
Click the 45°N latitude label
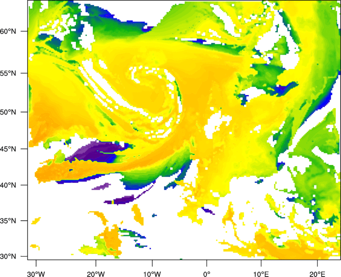point(8,149)
